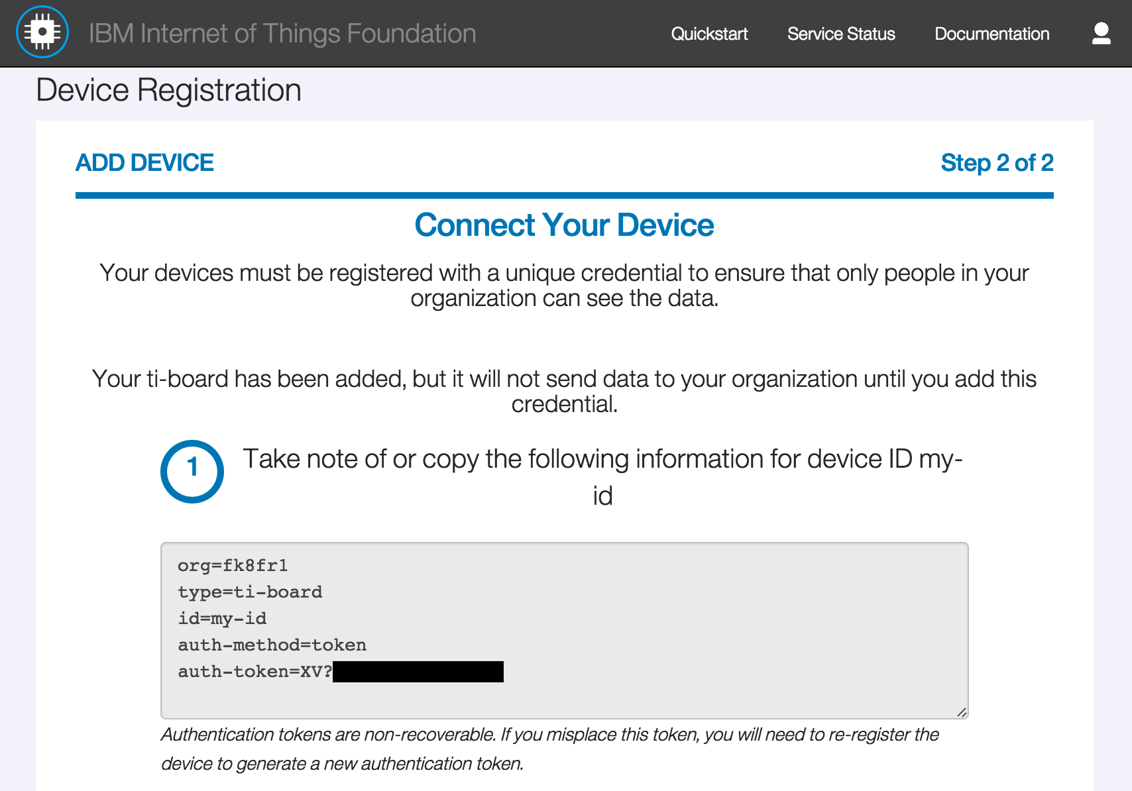Click the text area resize handle corner
This screenshot has width=1132, height=791.
(962, 712)
